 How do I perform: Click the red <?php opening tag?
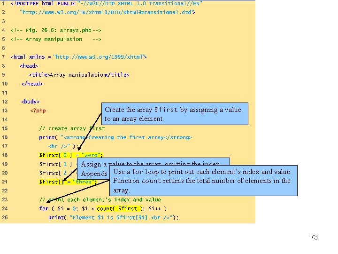point(38,111)
